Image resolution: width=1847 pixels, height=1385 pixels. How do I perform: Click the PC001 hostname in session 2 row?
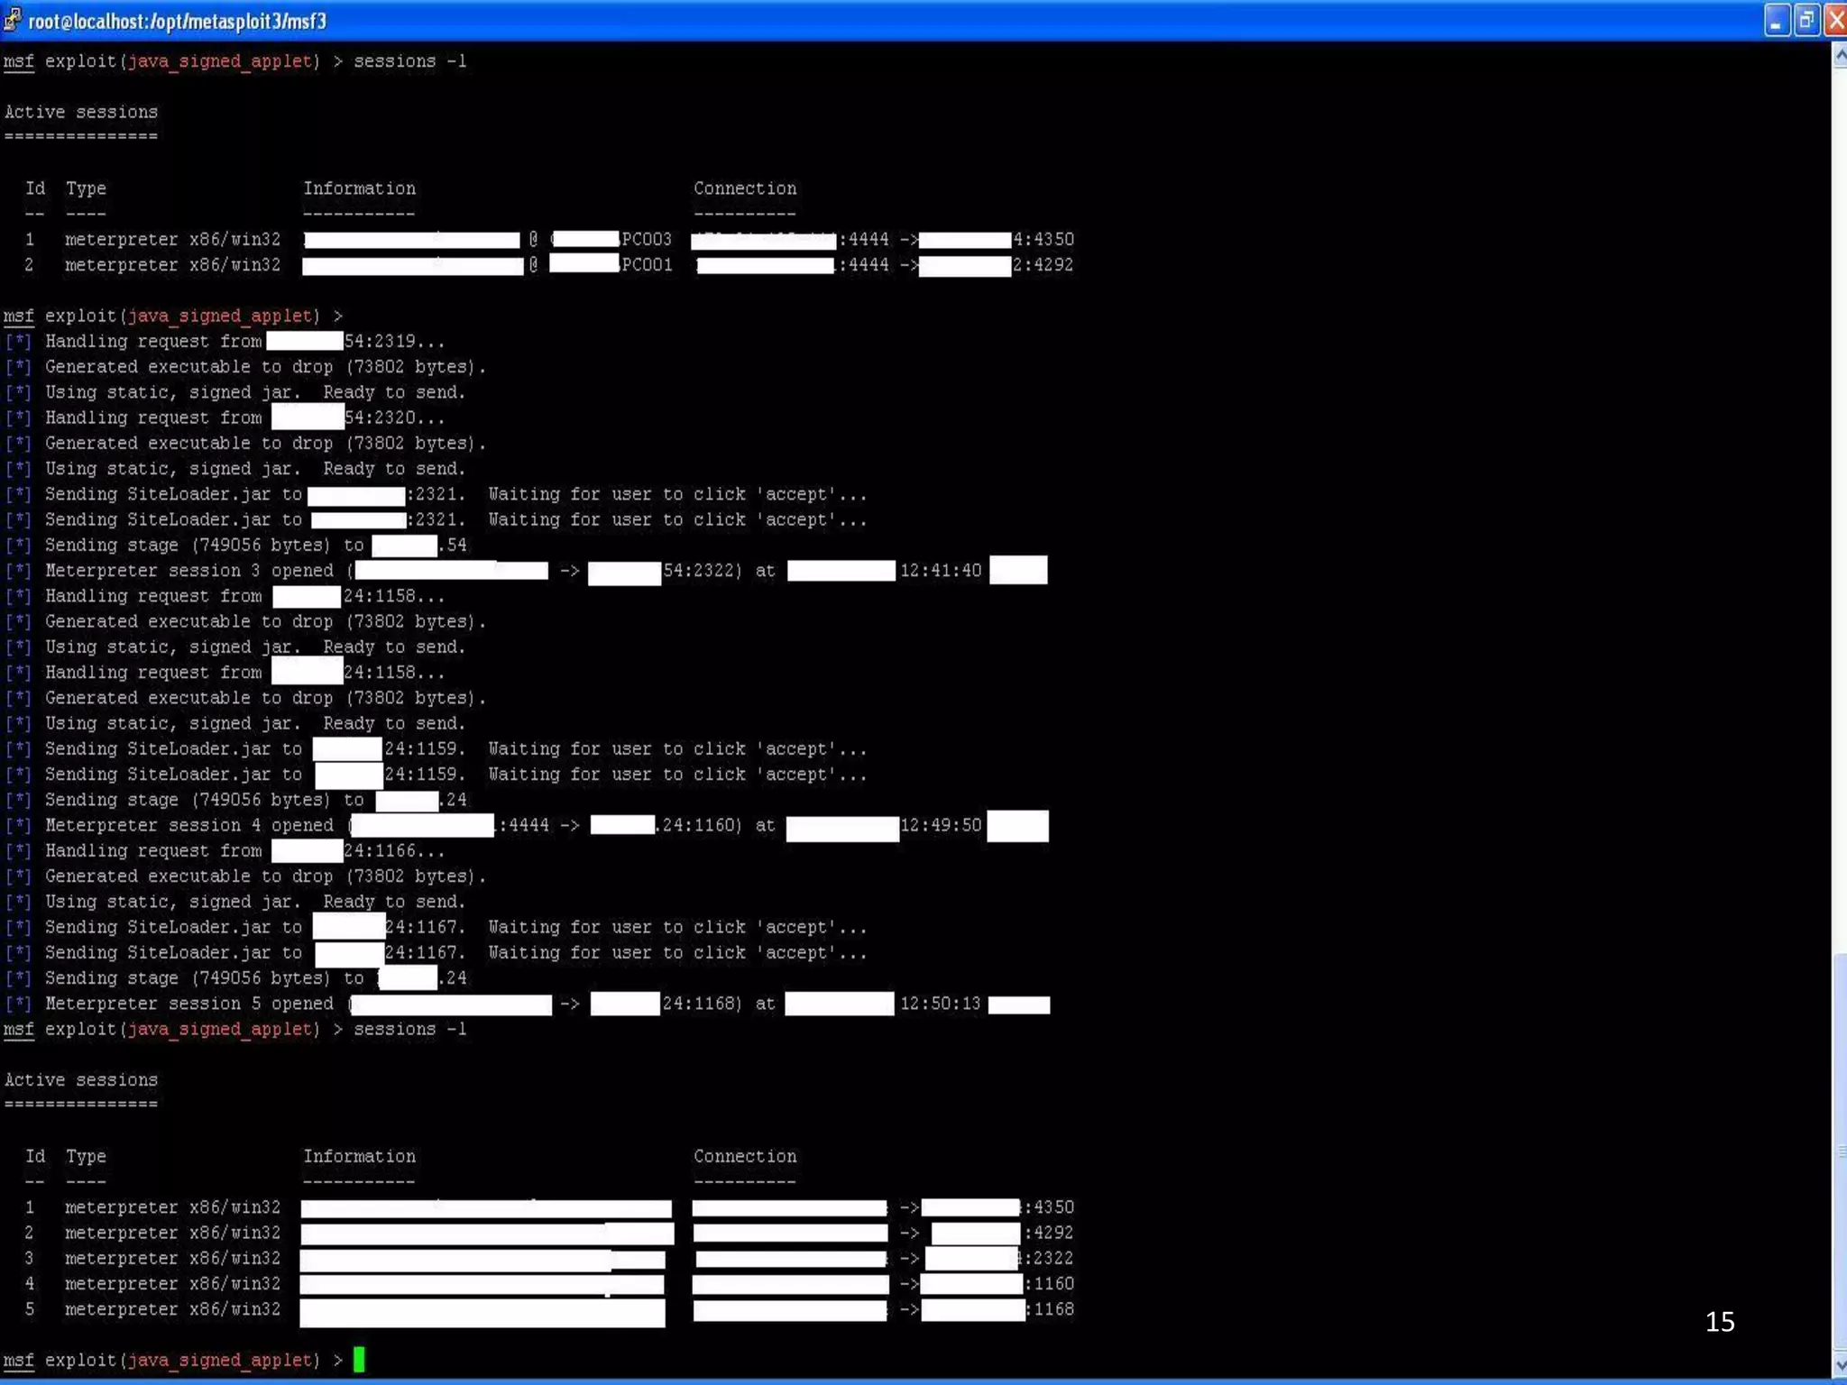click(x=647, y=265)
